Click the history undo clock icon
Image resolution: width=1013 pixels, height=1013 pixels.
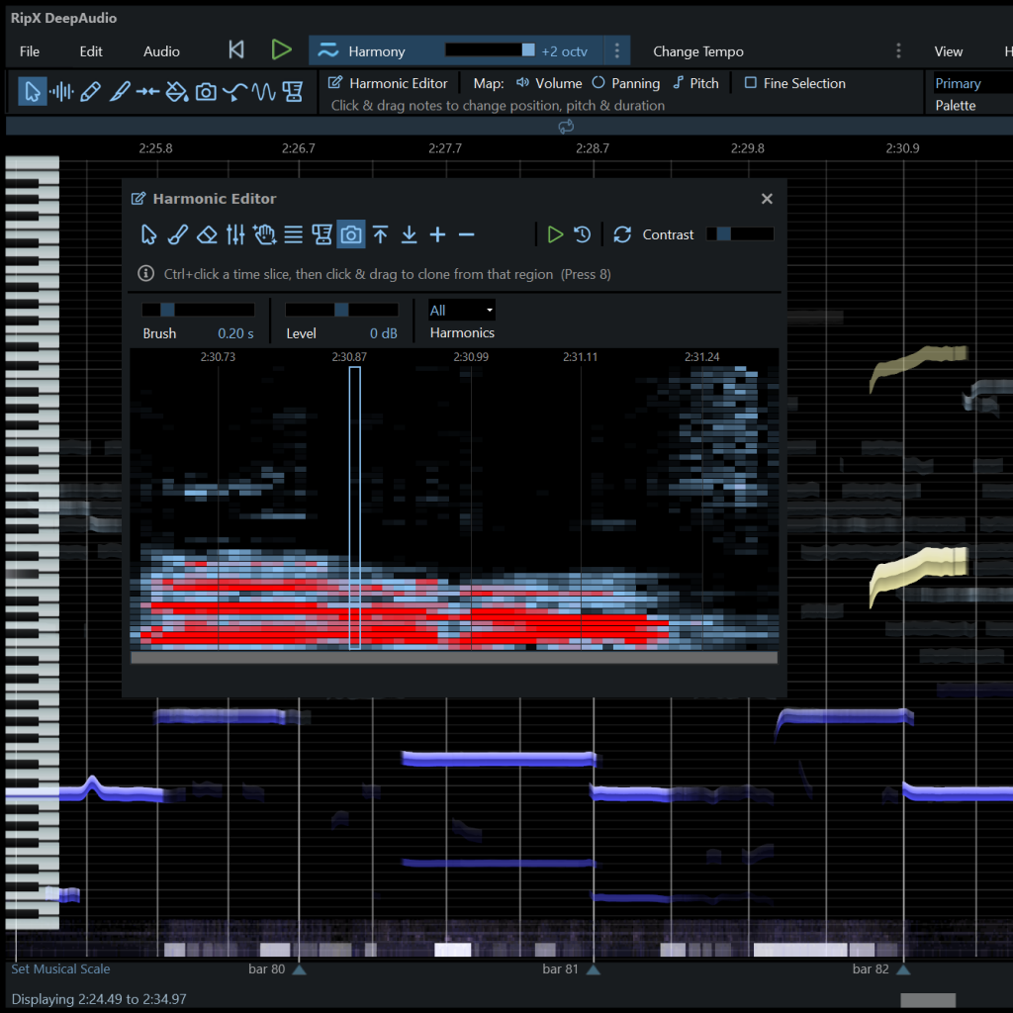coord(582,234)
